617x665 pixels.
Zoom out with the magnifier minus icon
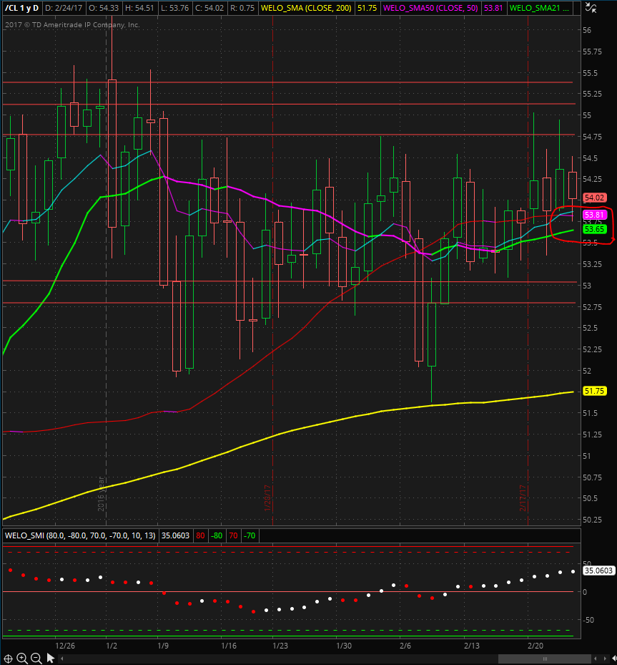click(x=36, y=659)
